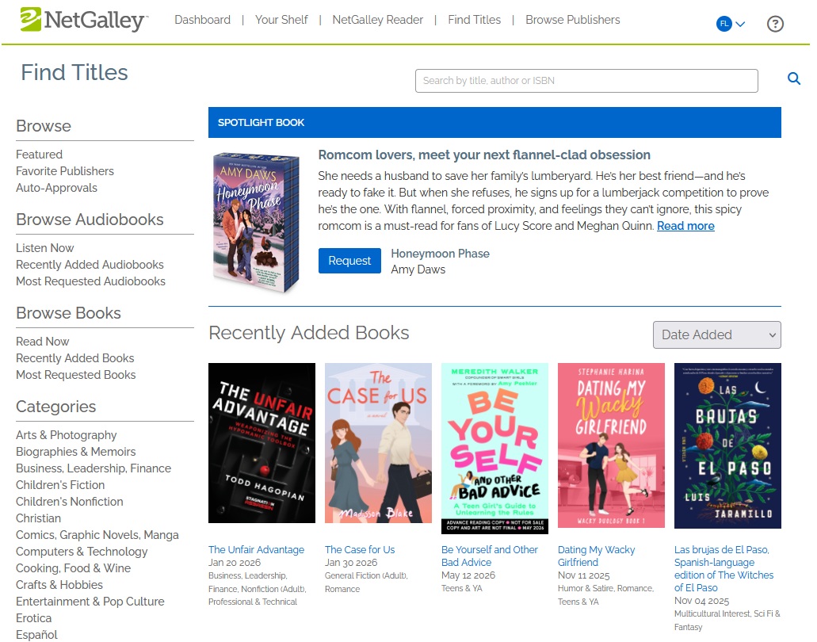Open Las Brujas de El Paso cover
The height and width of the screenshot is (642, 817).
(x=727, y=445)
